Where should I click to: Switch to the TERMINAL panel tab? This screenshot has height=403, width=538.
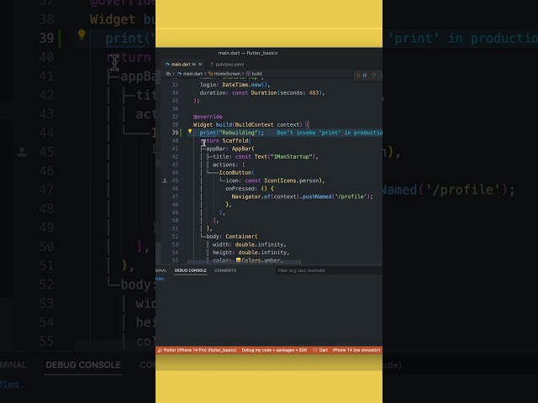161,270
